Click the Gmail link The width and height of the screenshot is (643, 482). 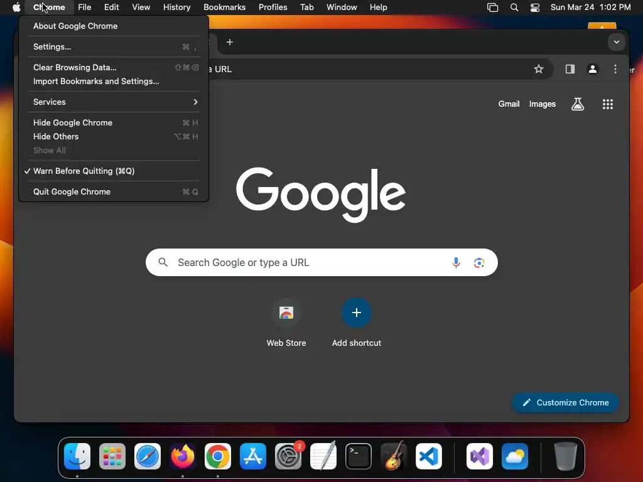[509, 104]
